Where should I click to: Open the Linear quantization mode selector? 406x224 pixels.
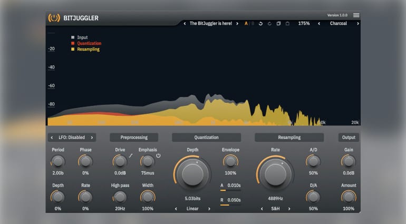pyautogui.click(x=192, y=209)
